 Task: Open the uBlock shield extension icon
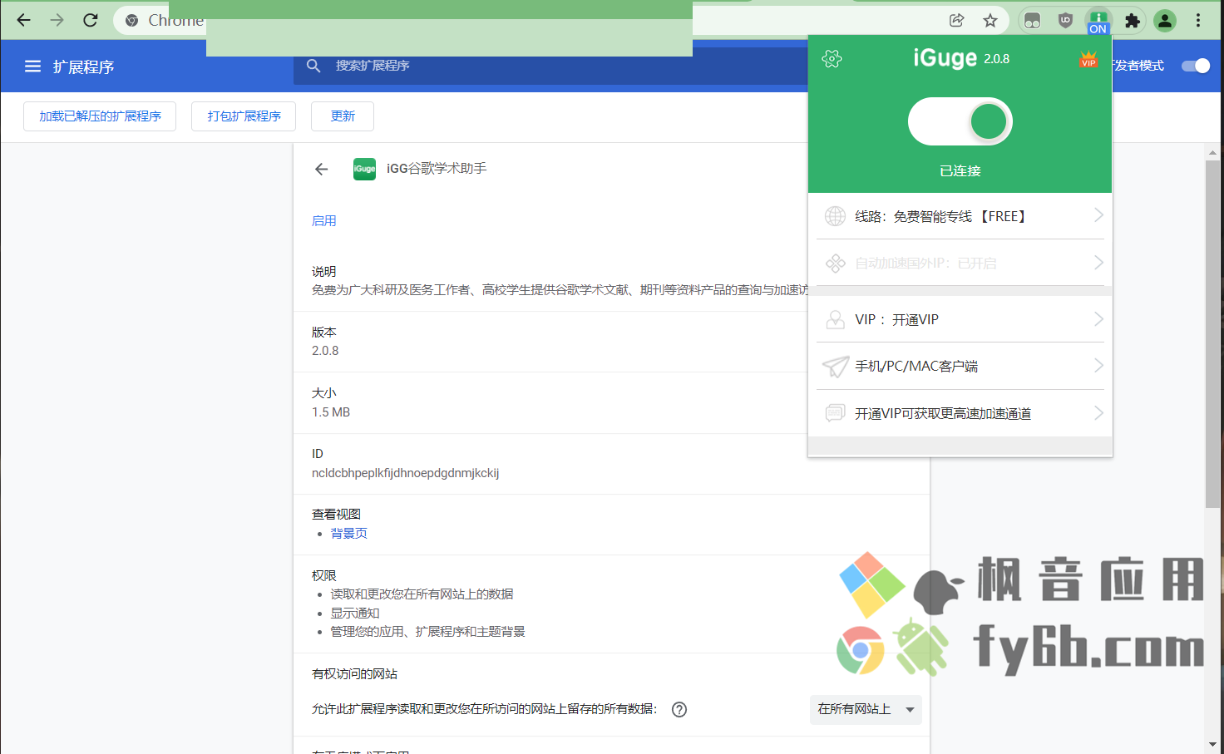coord(1065,21)
